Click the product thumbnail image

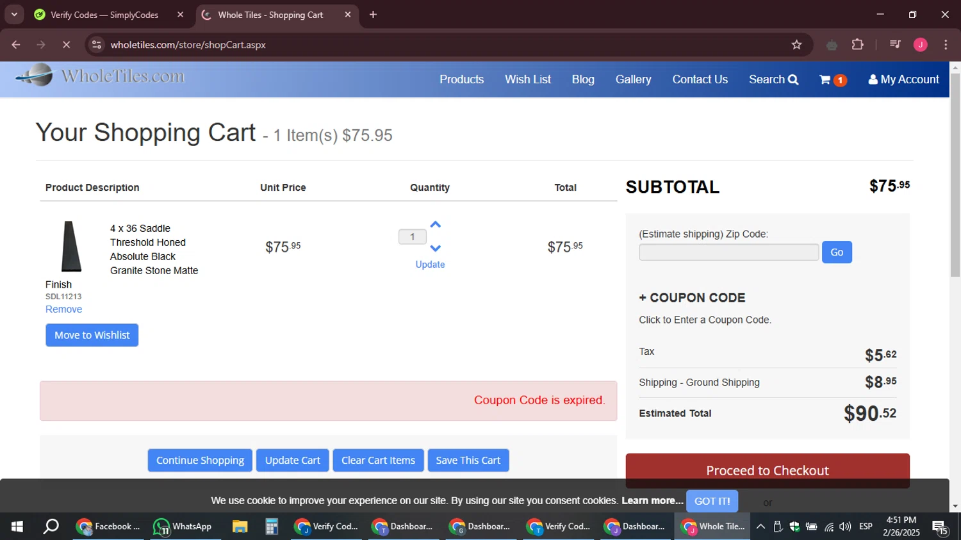point(71,247)
